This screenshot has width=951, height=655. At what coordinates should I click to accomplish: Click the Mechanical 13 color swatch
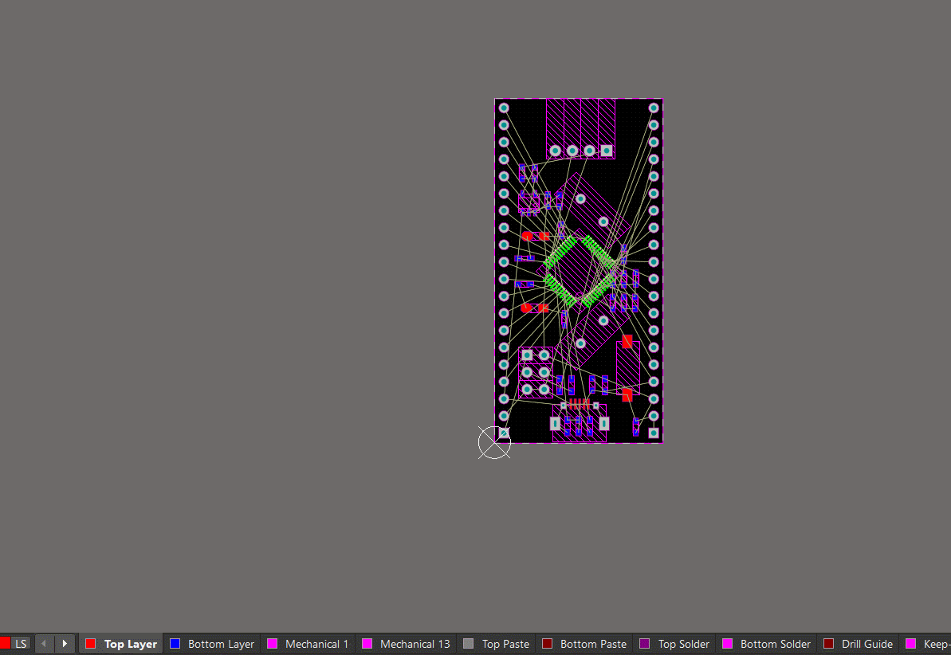(367, 644)
